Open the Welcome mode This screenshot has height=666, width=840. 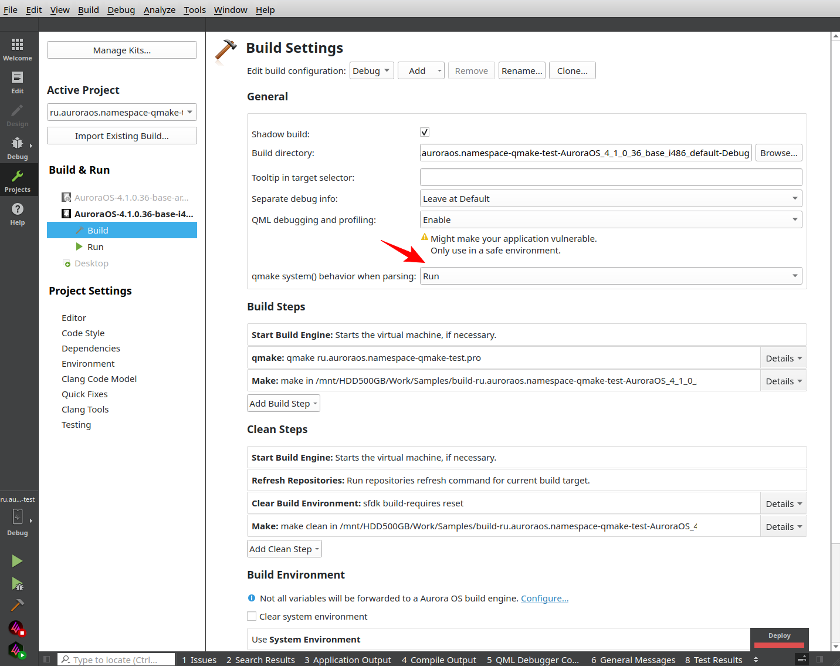(18, 49)
